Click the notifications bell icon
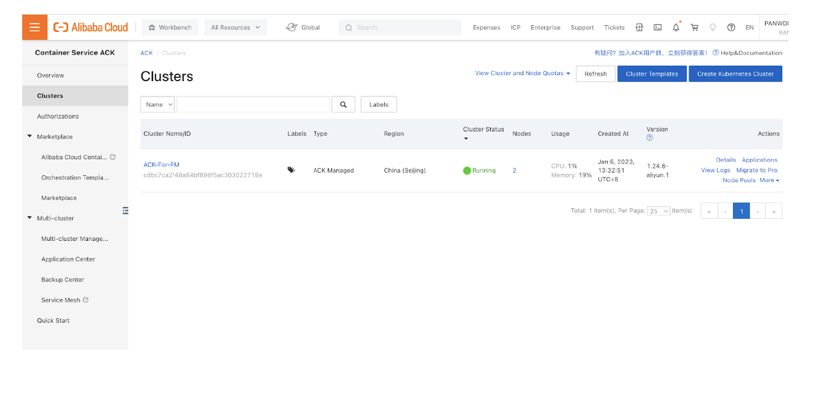Viewport: 821px width, 416px height. tap(676, 28)
